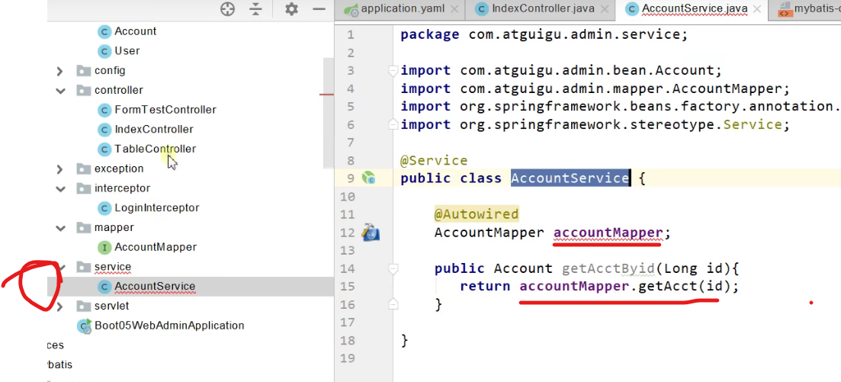Fold the getAcctByid method at line 14
This screenshot has height=382, width=841.
(393, 268)
